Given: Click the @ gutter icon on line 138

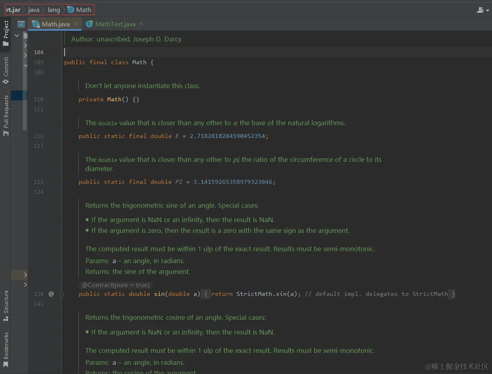Looking at the screenshot, I should (51, 294).
